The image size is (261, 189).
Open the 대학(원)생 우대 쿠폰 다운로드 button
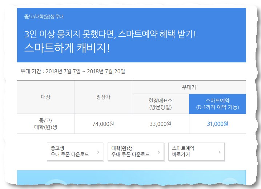coord(136,152)
